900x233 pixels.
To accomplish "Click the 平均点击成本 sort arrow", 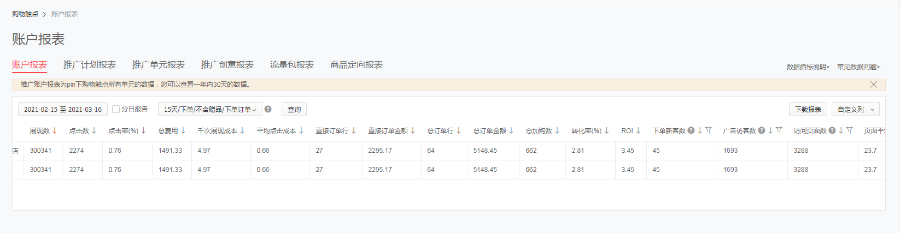I will tap(301, 131).
